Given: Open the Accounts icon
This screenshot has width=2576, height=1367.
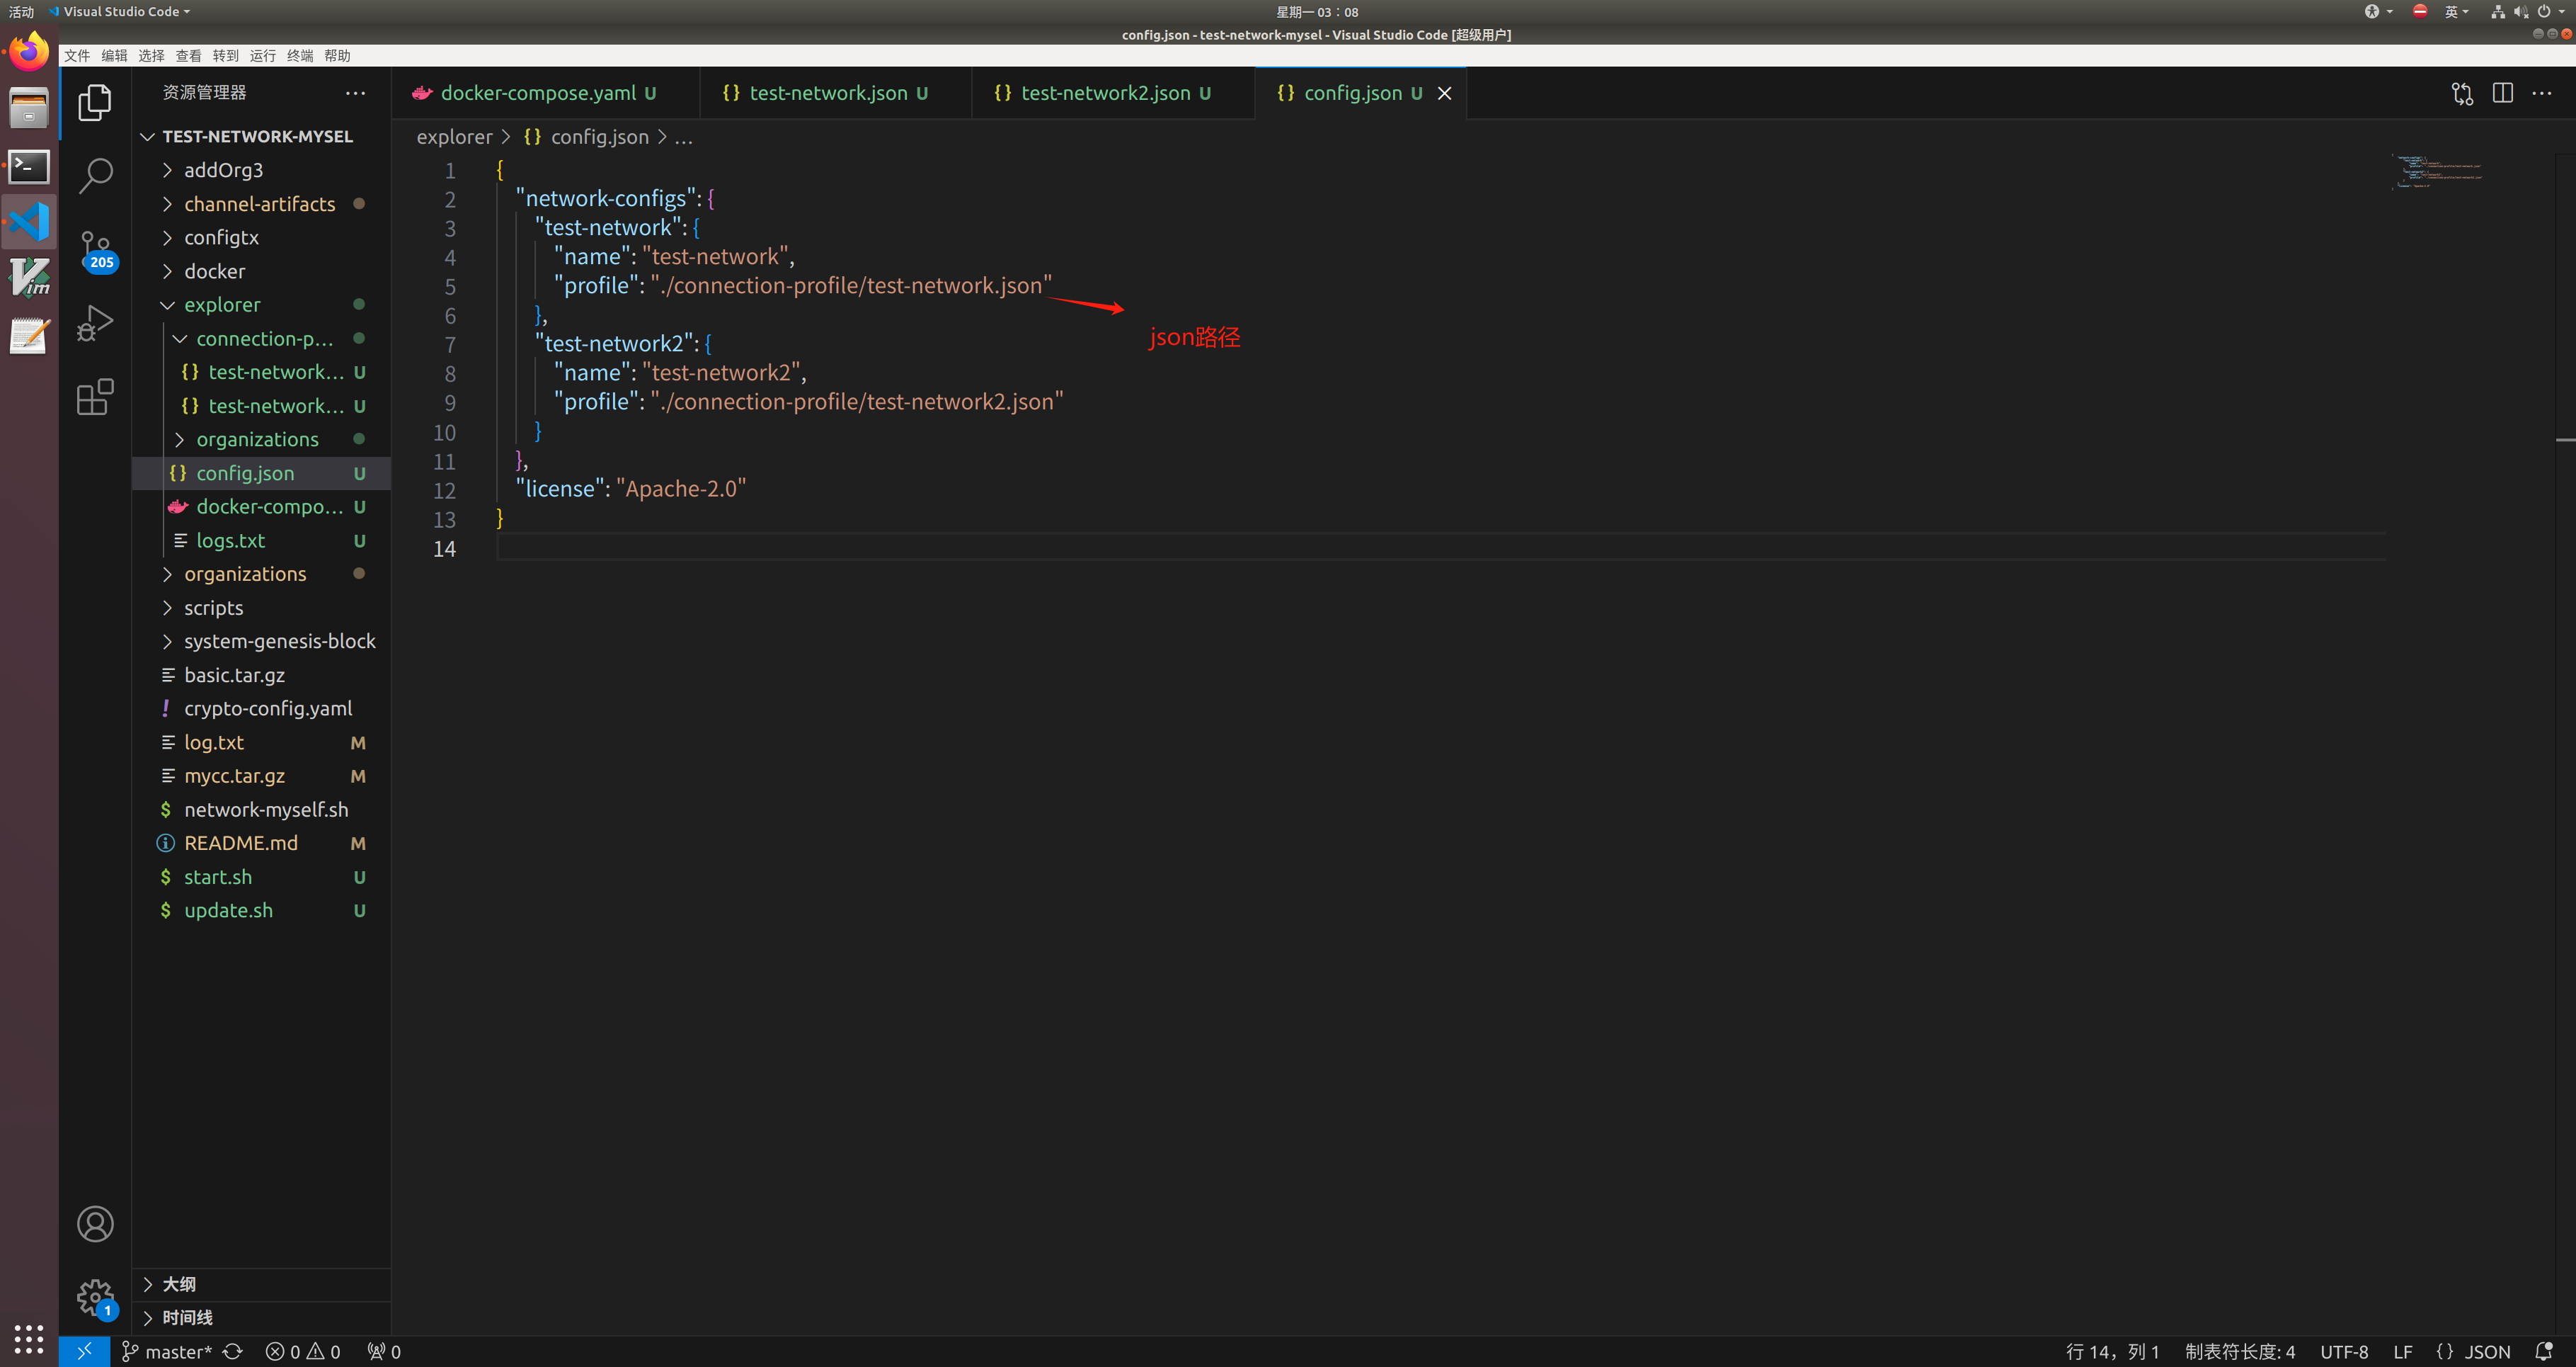Looking at the screenshot, I should pos(95,1224).
